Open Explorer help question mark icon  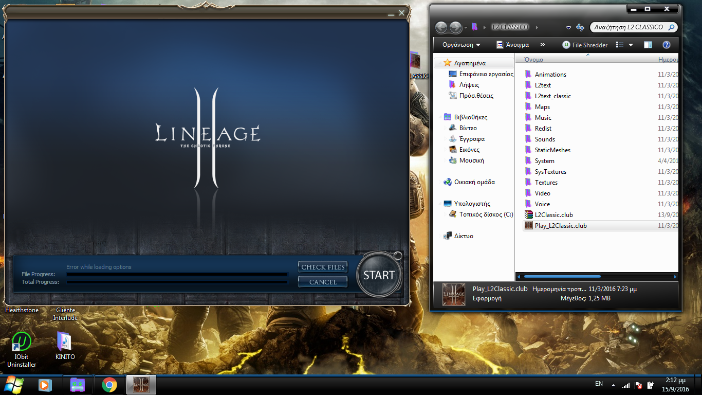(667, 45)
